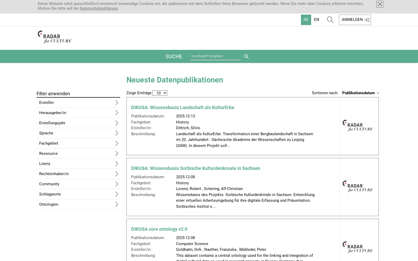Open search via header magnifier icon
Viewport: 418px width, 261px height.
tap(330, 20)
